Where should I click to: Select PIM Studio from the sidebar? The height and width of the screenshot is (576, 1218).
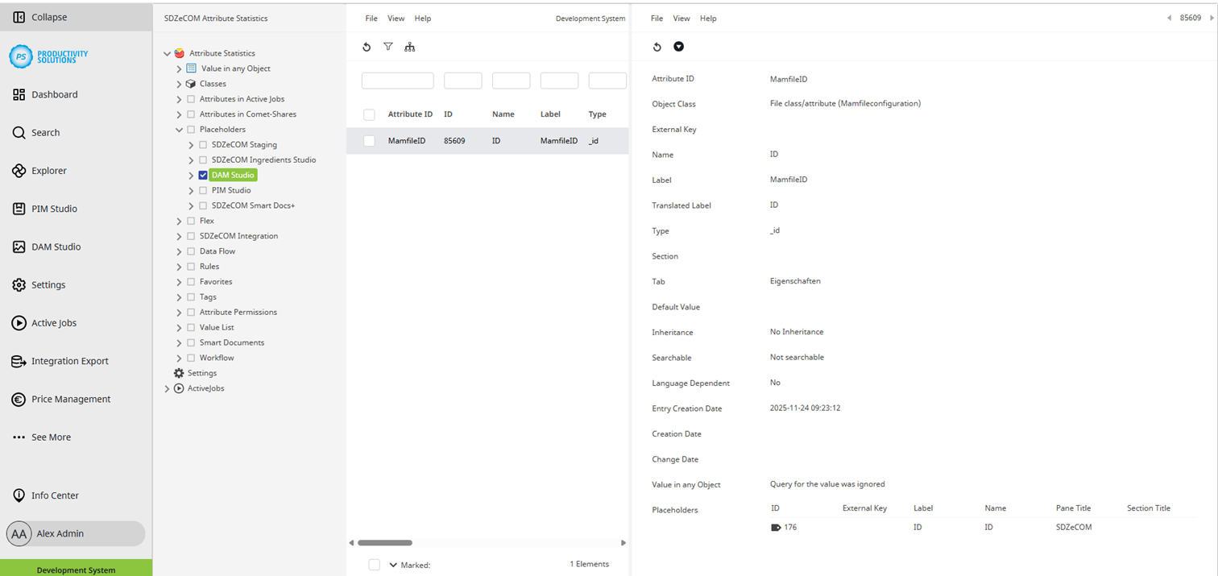tap(52, 208)
